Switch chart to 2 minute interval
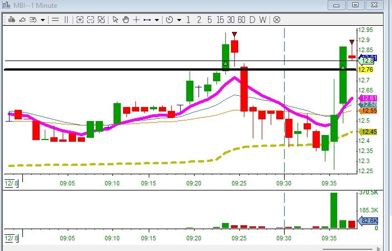The width and height of the screenshot is (392, 251). coord(199,20)
